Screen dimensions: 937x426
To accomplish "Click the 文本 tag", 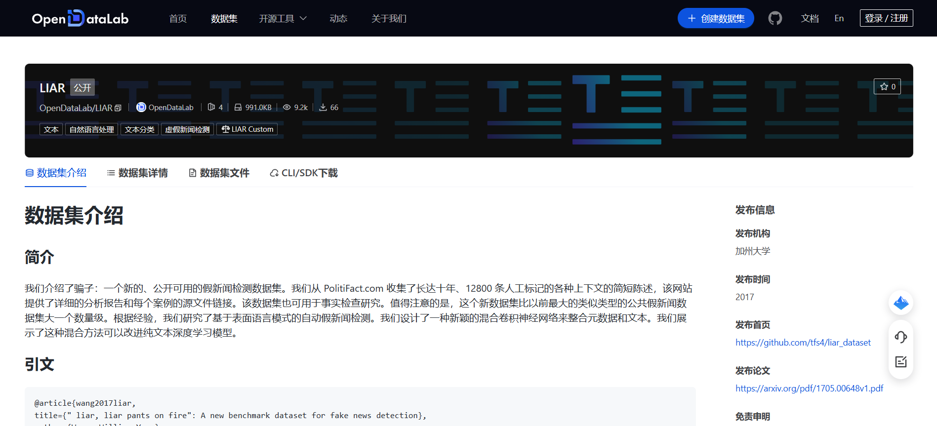I will pyautogui.click(x=51, y=129).
